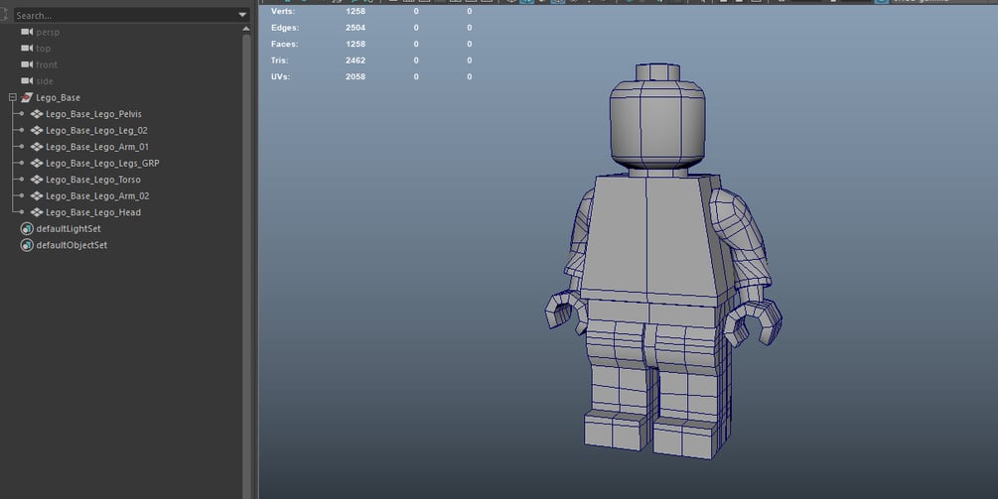The image size is (998, 499).
Task: Click the top camera icon in outliner
Action: (27, 49)
